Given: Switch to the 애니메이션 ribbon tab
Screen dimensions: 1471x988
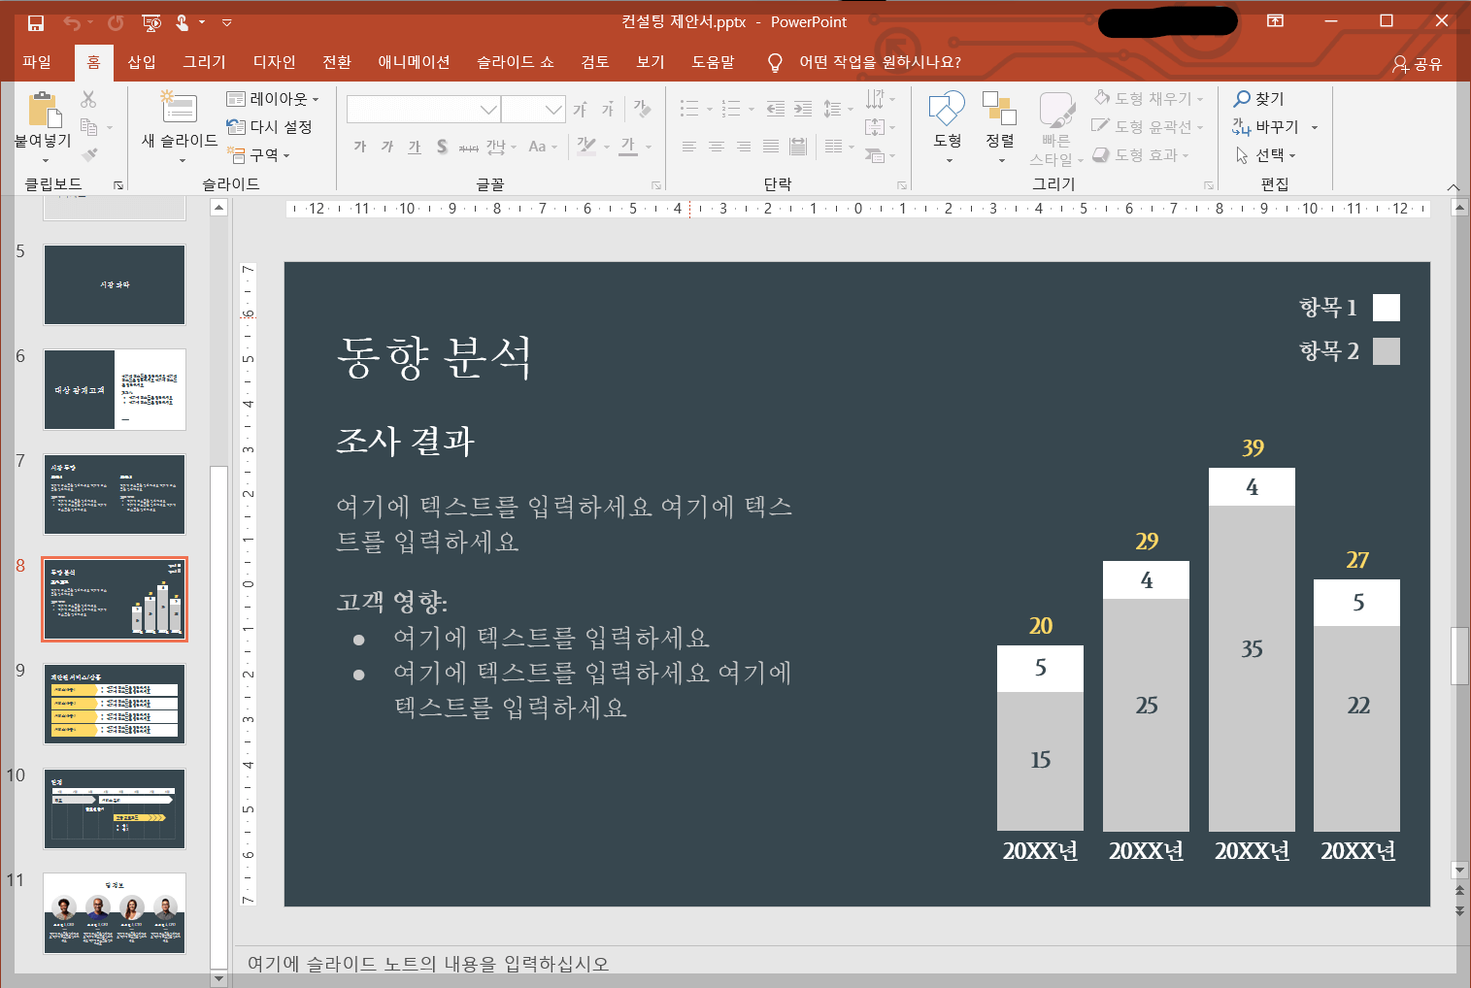Looking at the screenshot, I should click(415, 61).
